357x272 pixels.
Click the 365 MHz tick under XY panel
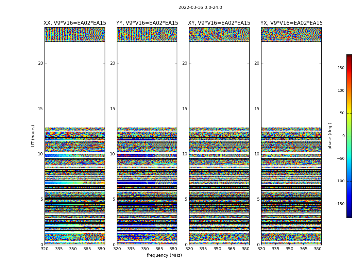231,249
